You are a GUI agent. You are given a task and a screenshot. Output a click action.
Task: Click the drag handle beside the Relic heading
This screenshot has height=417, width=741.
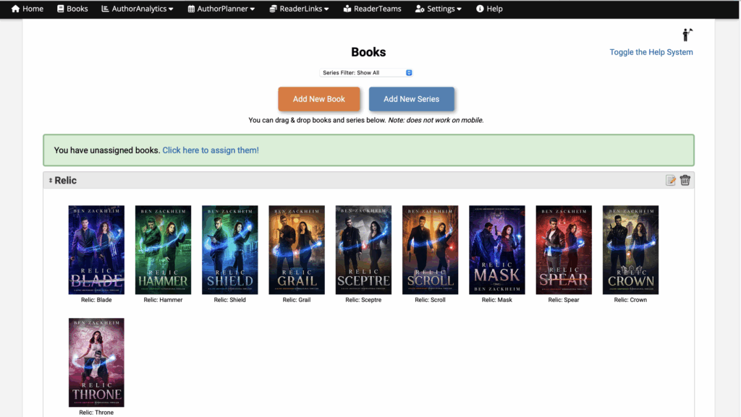click(50, 180)
